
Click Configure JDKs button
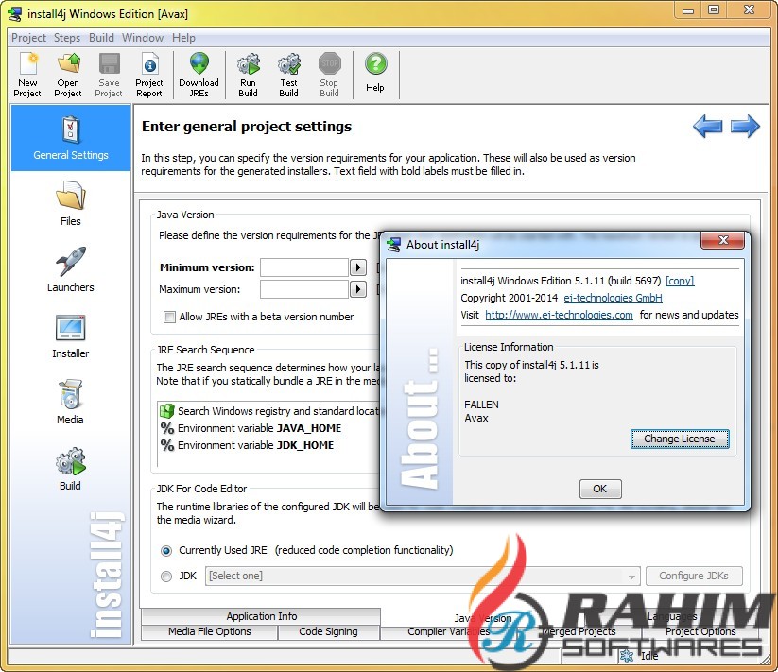[x=694, y=577]
